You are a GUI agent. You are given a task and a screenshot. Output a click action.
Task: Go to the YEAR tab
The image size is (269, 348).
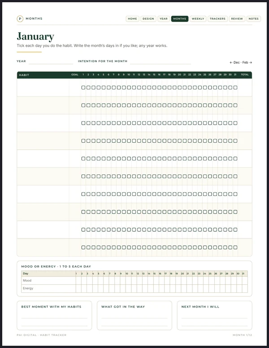click(x=164, y=19)
